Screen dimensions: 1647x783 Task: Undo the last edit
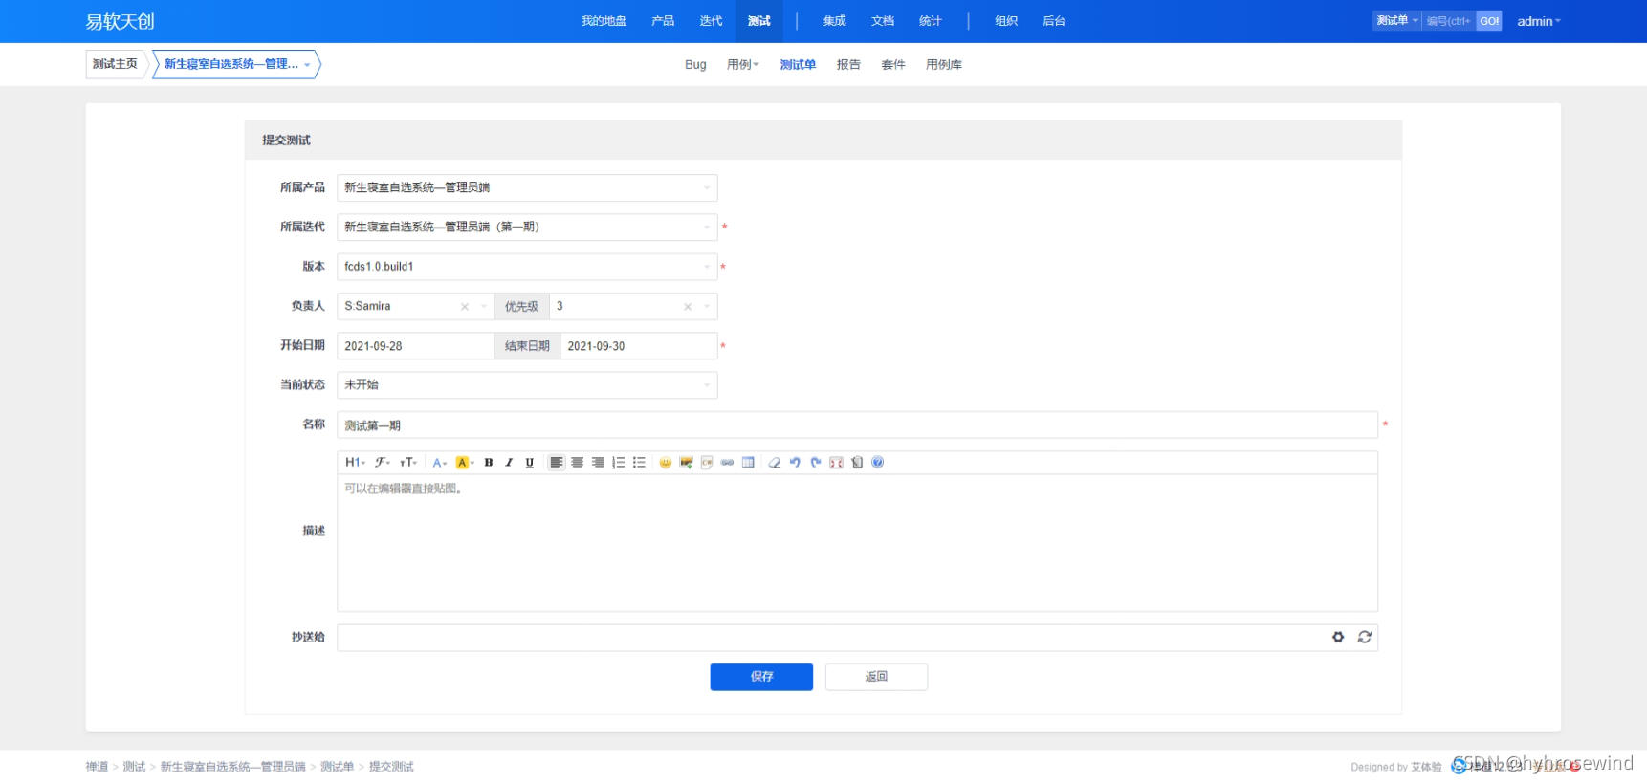point(795,463)
